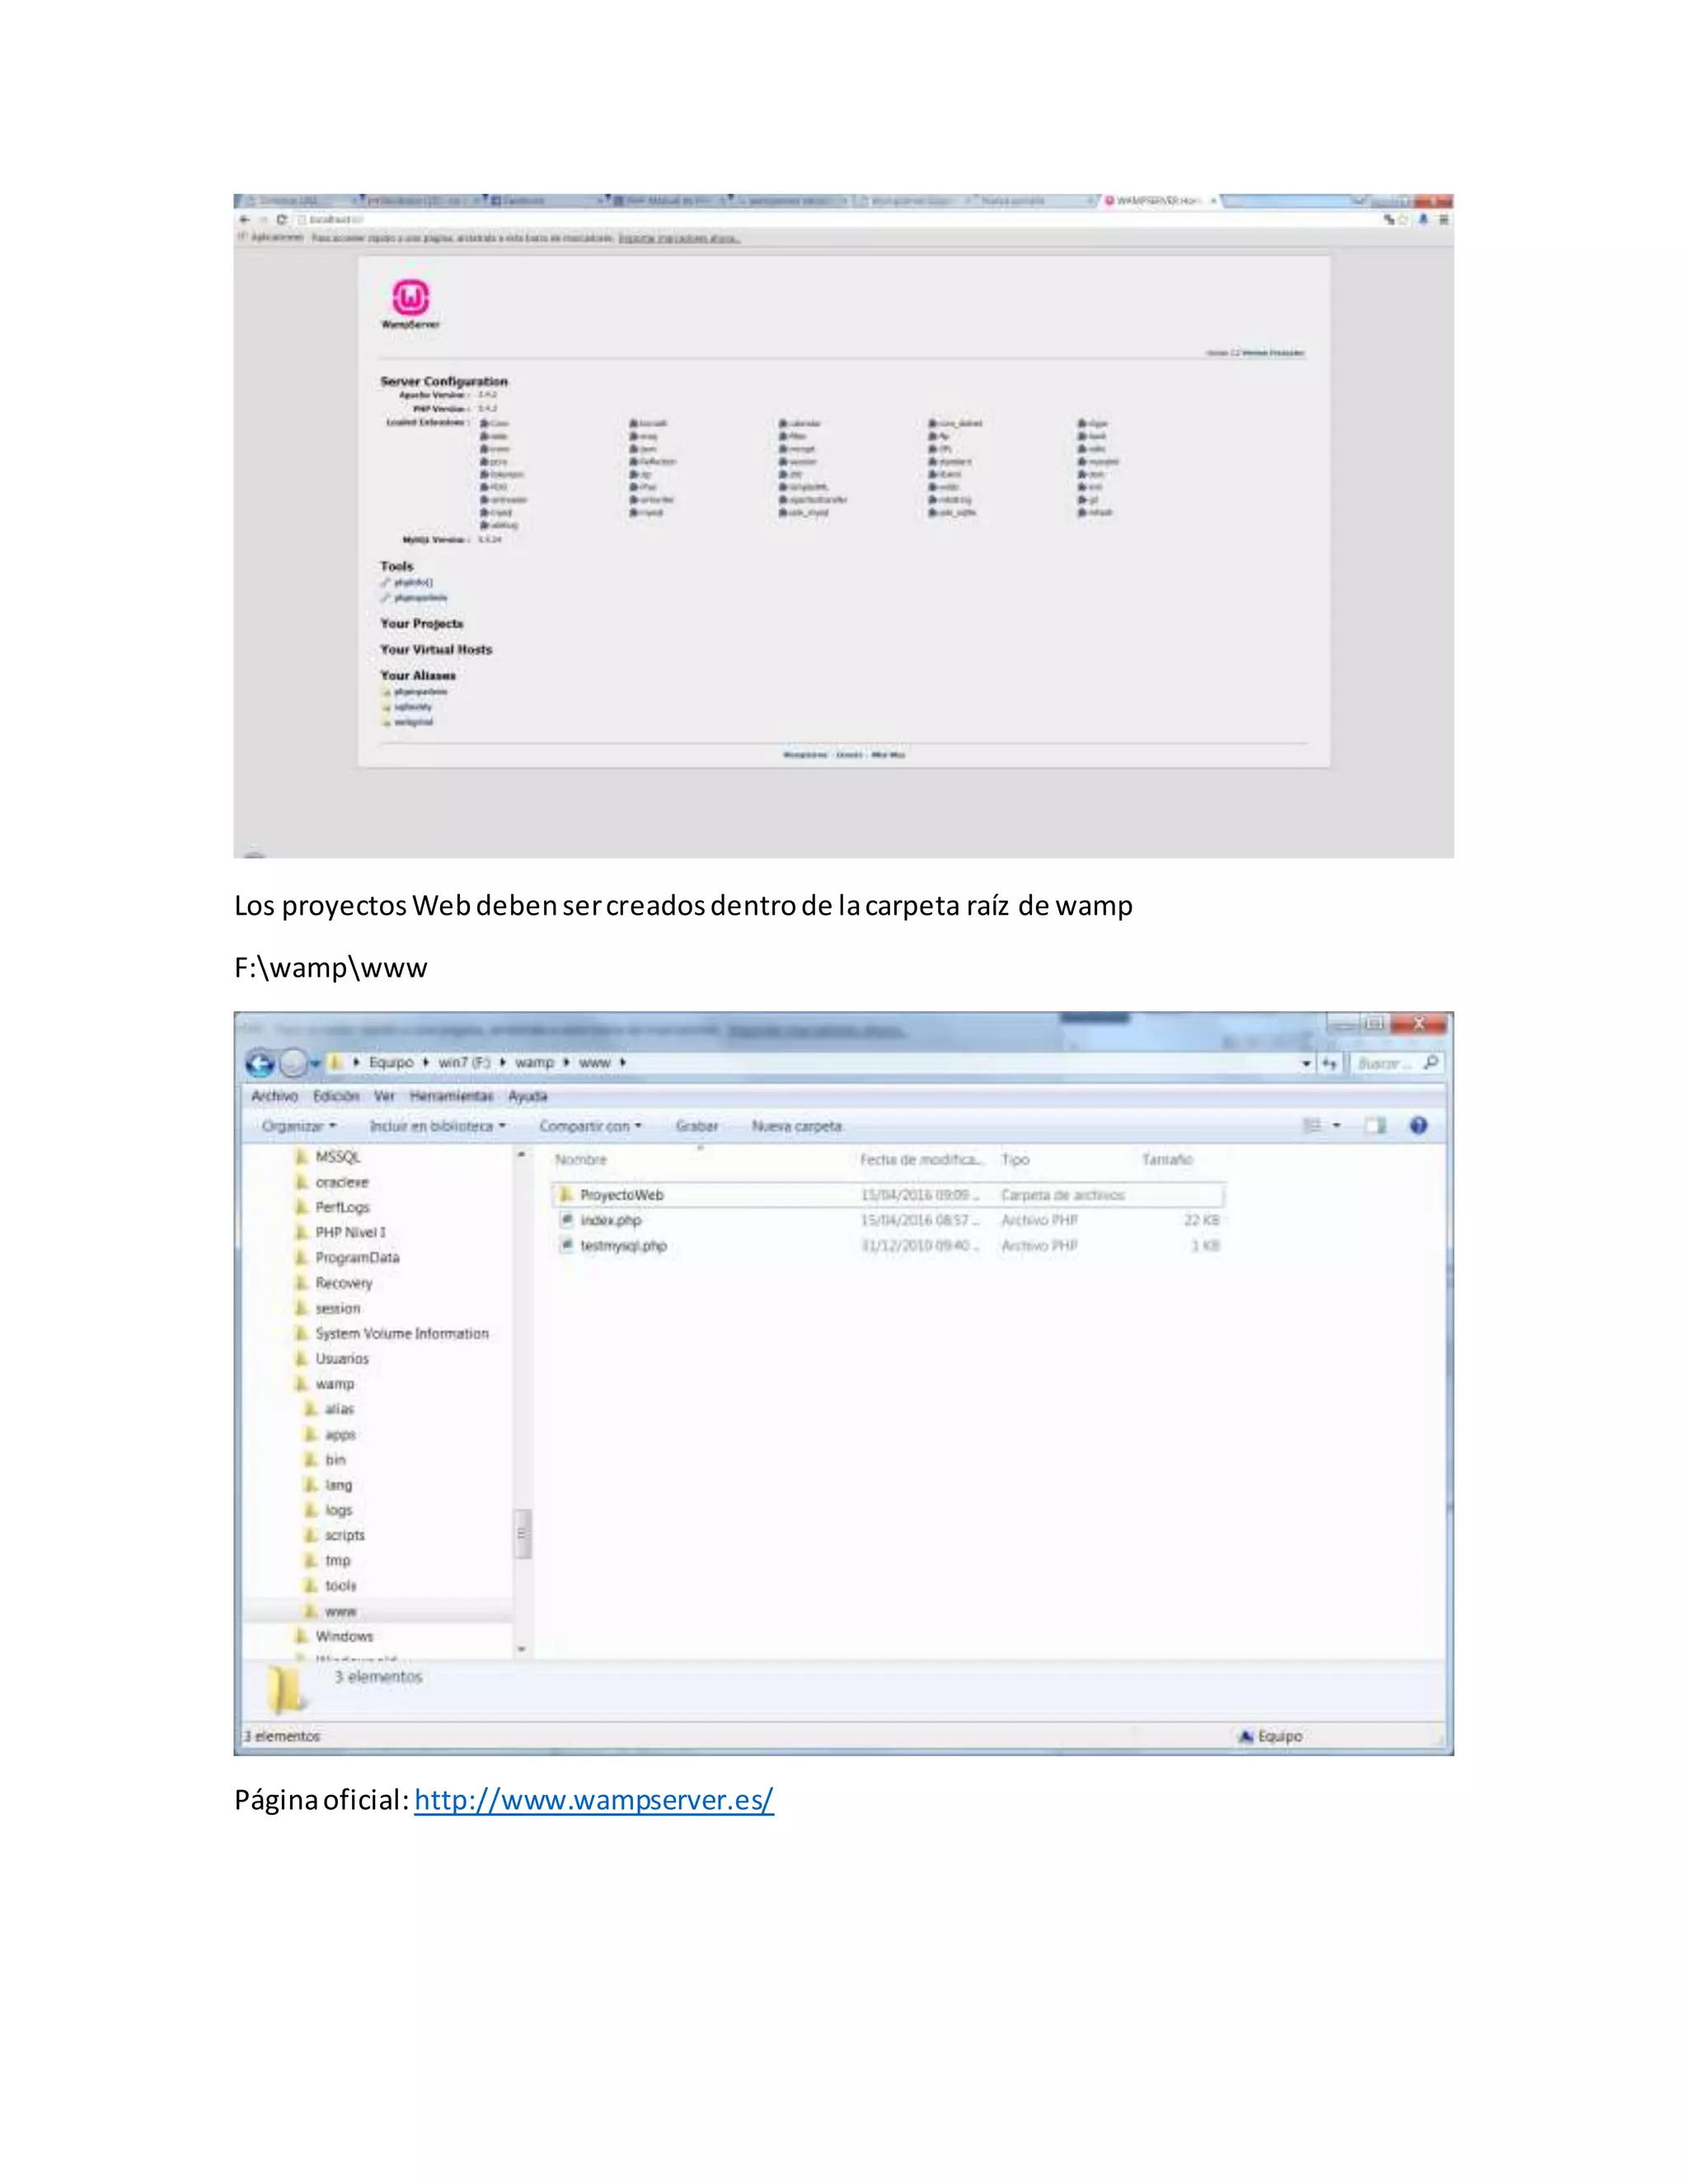Click the help question mark icon
This screenshot has width=1688, height=2184.
click(1418, 1126)
